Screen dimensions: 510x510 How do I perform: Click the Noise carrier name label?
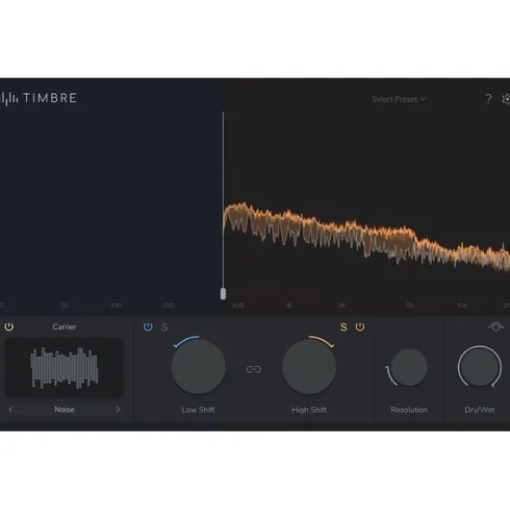[64, 410]
